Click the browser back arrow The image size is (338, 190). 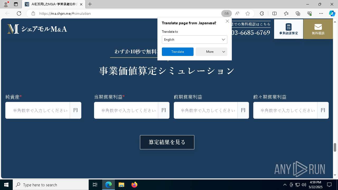(7, 13)
